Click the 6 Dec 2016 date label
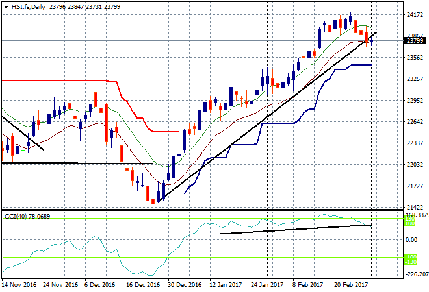The image size is (429, 292). tap(100, 285)
